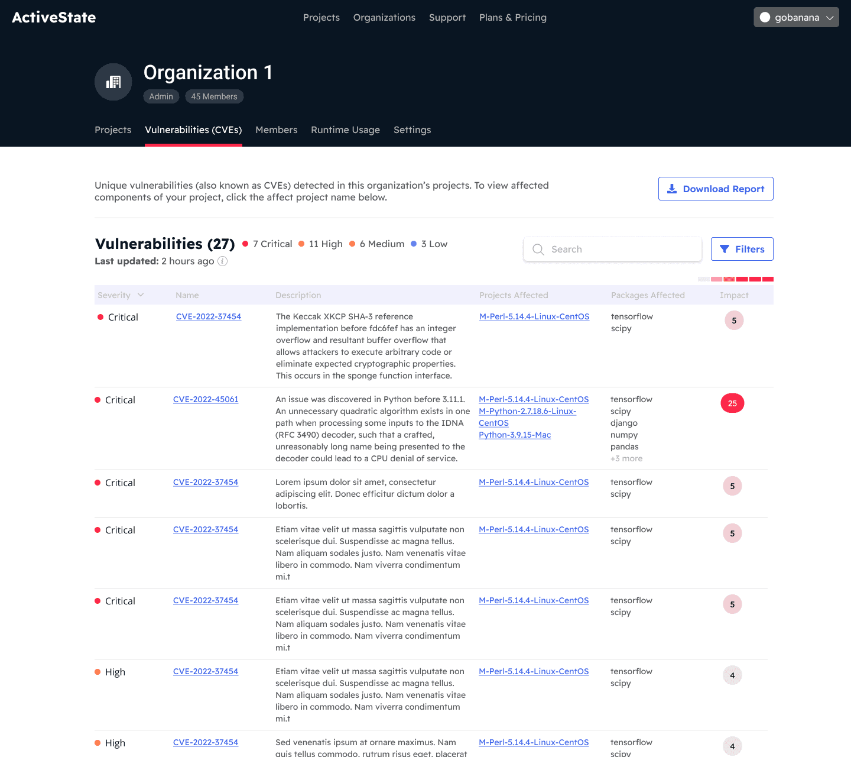Open CVE-2022-37454 link in the Keccak row

pos(209,316)
